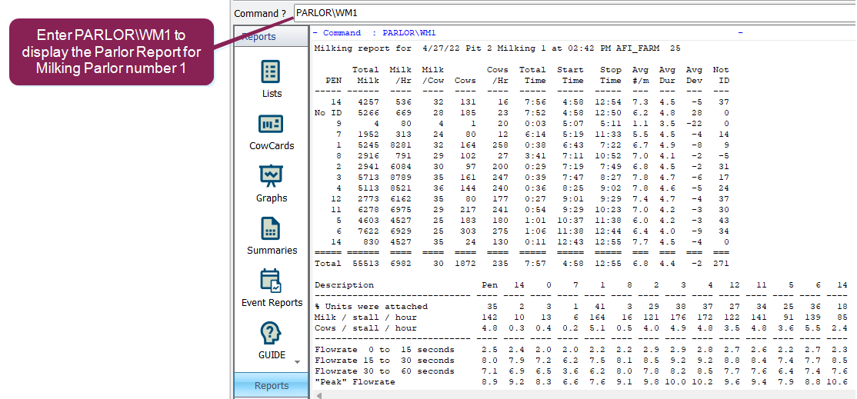Select the 'Command : PARLOR\WM1' header line

[375, 33]
